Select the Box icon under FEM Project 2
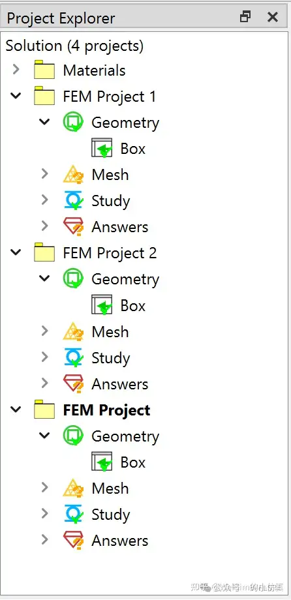This screenshot has width=291, height=600. (102, 305)
